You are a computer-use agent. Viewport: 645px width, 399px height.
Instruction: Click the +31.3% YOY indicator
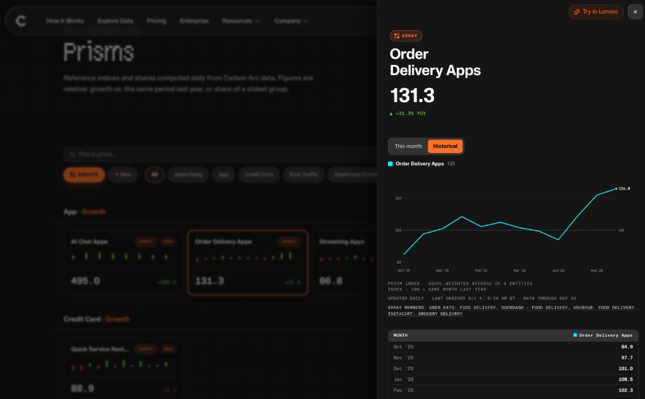[408, 113]
